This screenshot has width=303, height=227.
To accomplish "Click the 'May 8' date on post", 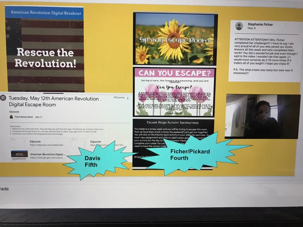I will click(251, 28).
